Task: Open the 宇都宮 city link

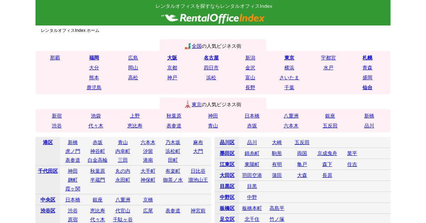Action: pyautogui.click(x=328, y=58)
